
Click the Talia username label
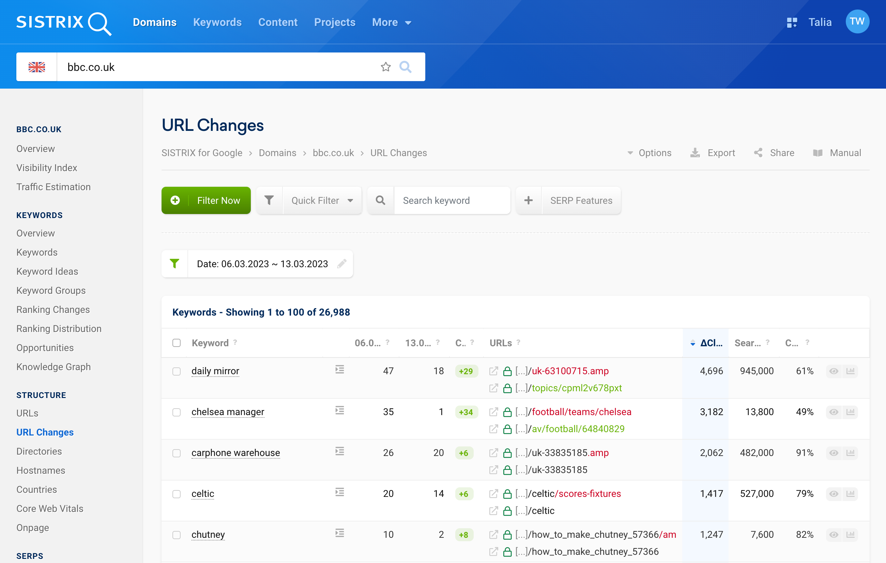pos(820,22)
